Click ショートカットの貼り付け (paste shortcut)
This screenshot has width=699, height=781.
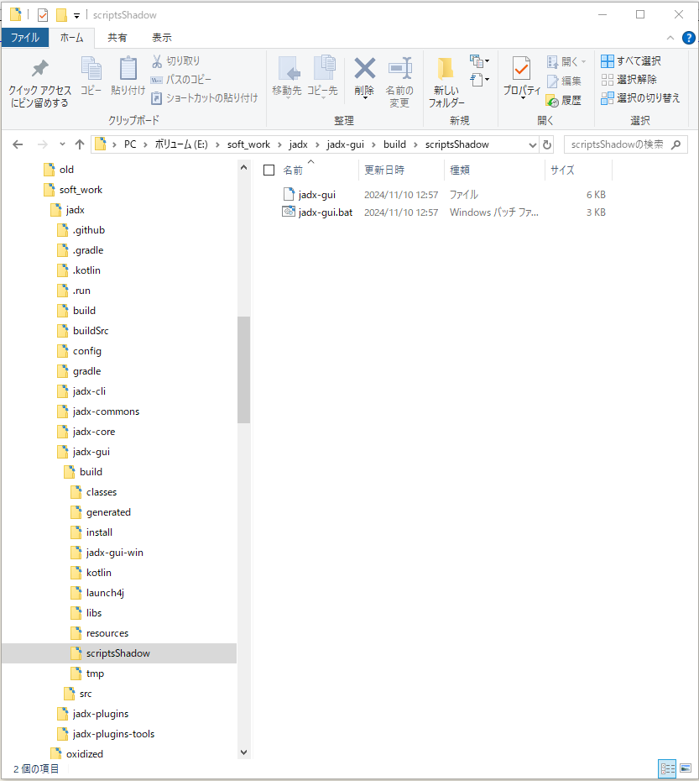tap(205, 98)
